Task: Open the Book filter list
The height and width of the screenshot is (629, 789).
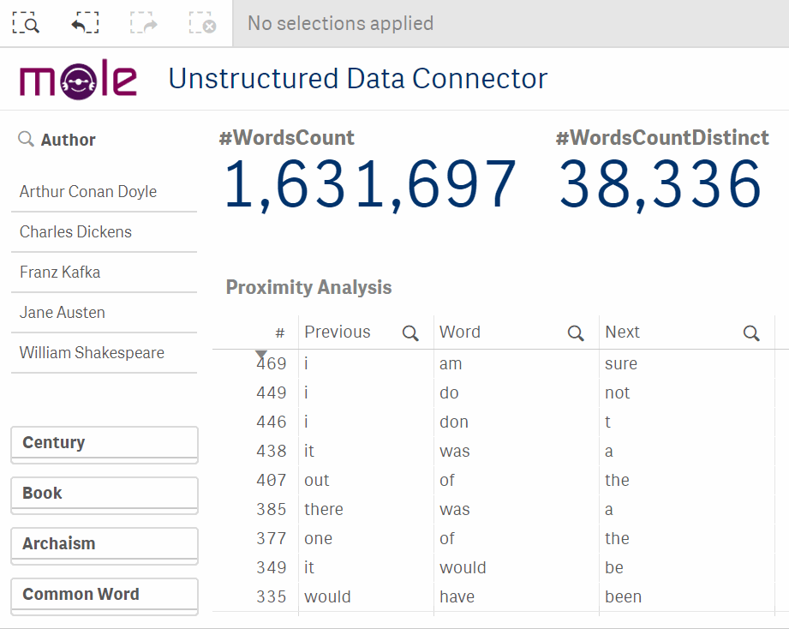Action: point(105,495)
